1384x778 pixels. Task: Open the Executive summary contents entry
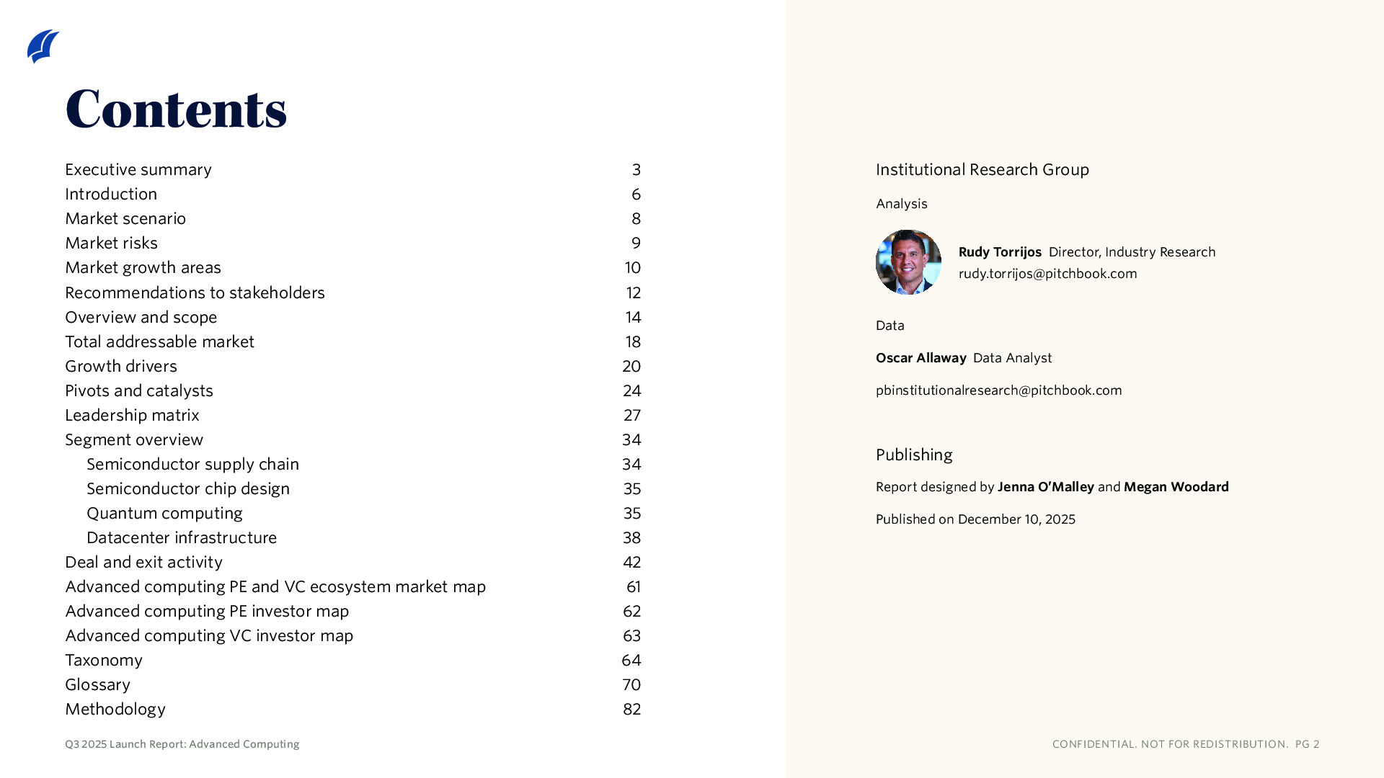point(138,169)
